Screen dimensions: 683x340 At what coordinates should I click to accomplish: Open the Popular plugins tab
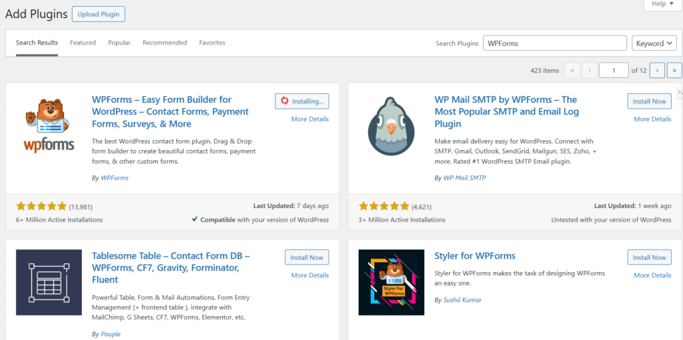coord(119,43)
